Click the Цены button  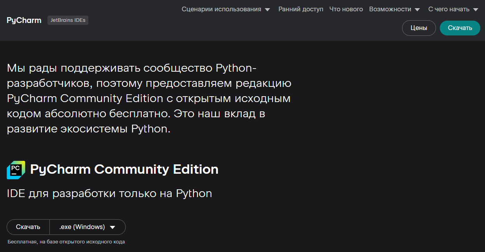[419, 28]
